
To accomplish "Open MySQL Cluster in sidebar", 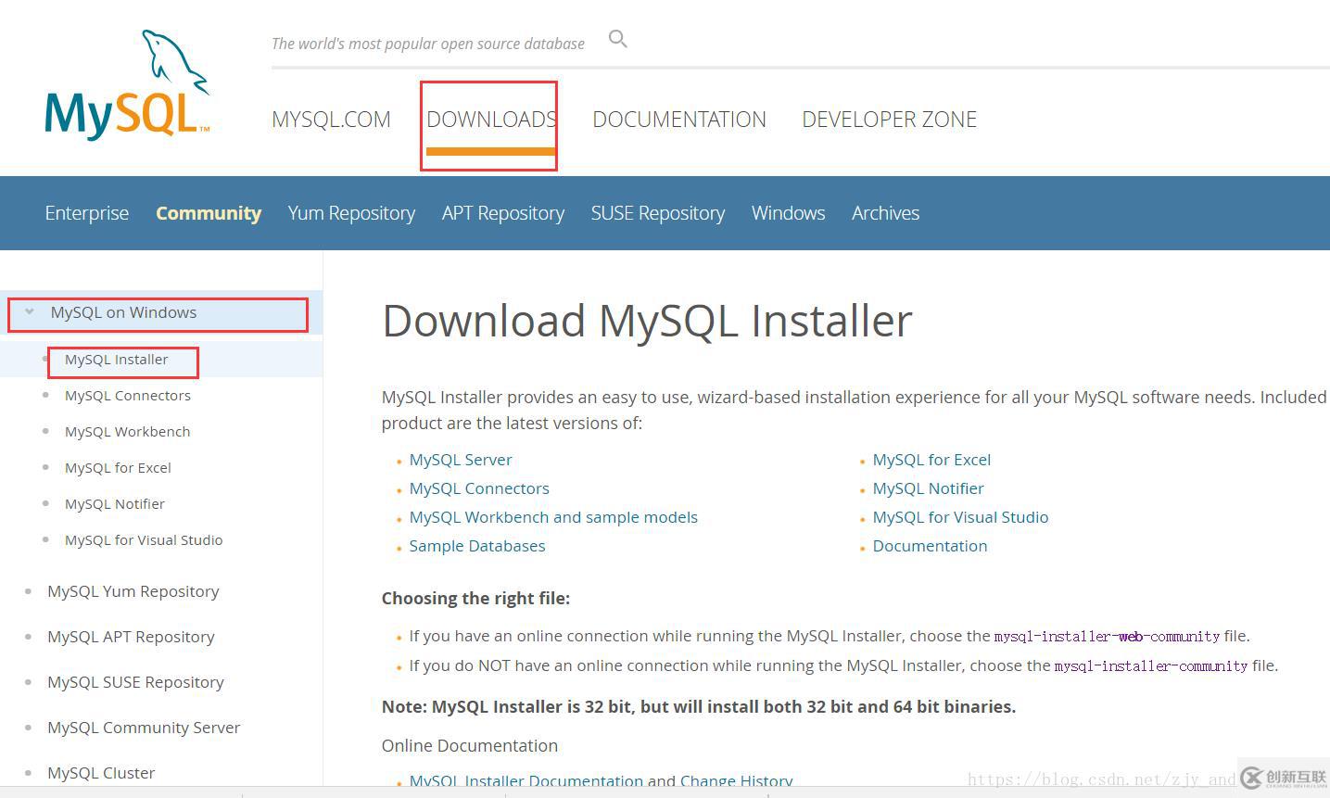I will 101,773.
